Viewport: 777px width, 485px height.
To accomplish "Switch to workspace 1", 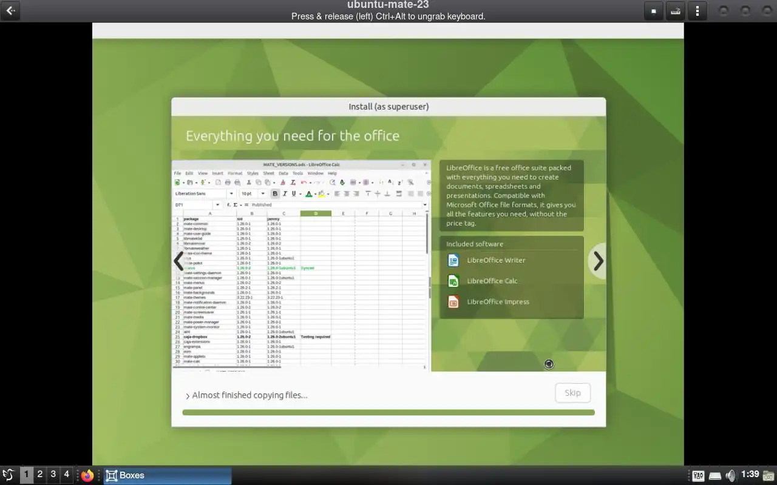I will [x=26, y=475].
